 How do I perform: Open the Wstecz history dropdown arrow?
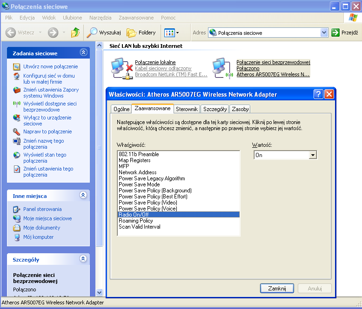40,33
